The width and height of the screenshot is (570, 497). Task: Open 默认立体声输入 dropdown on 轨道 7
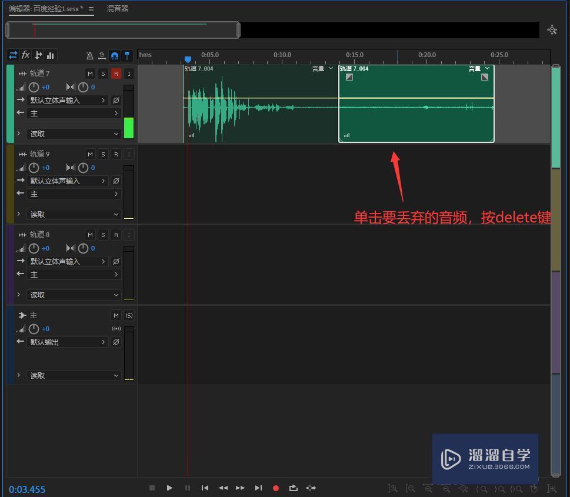coord(68,101)
